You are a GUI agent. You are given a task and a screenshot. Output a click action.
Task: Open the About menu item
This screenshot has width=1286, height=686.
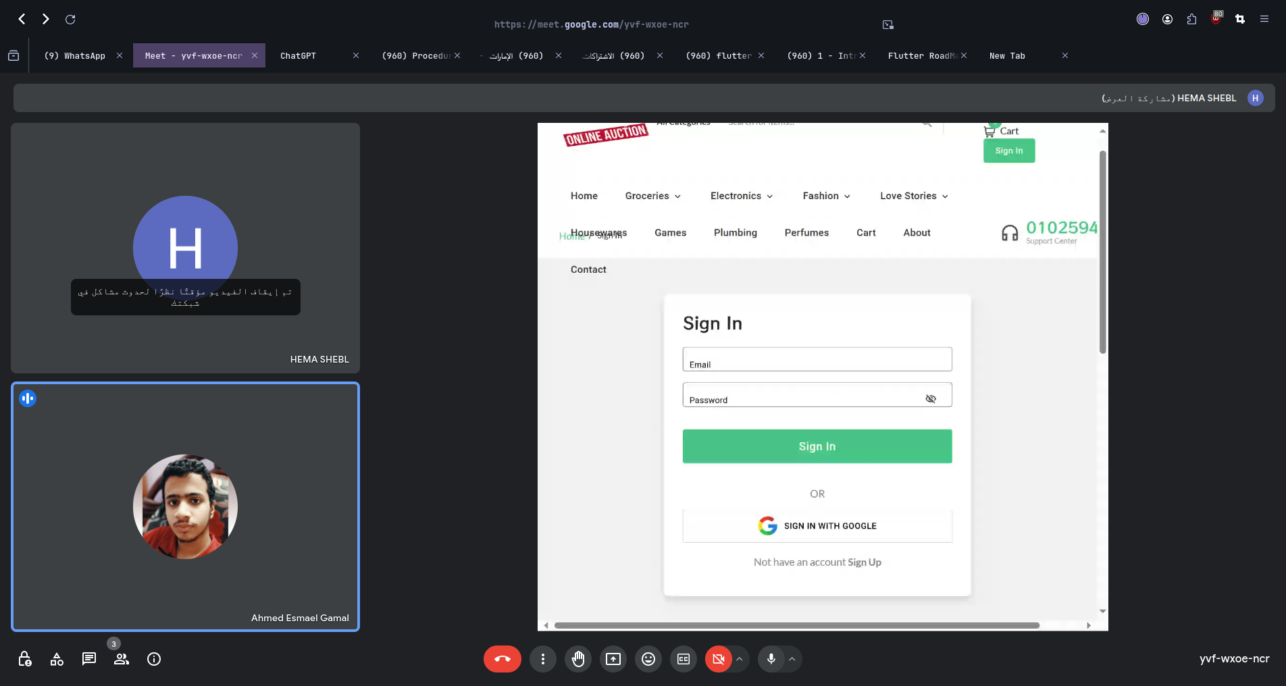[x=917, y=233]
